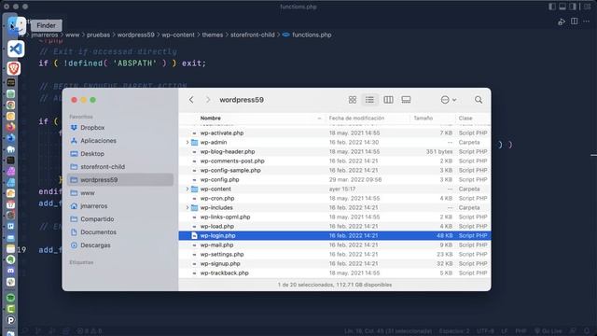Screen dimensions: 597x336
Task: Open Finder action menu (ellipsis circle)
Action: coord(449,100)
